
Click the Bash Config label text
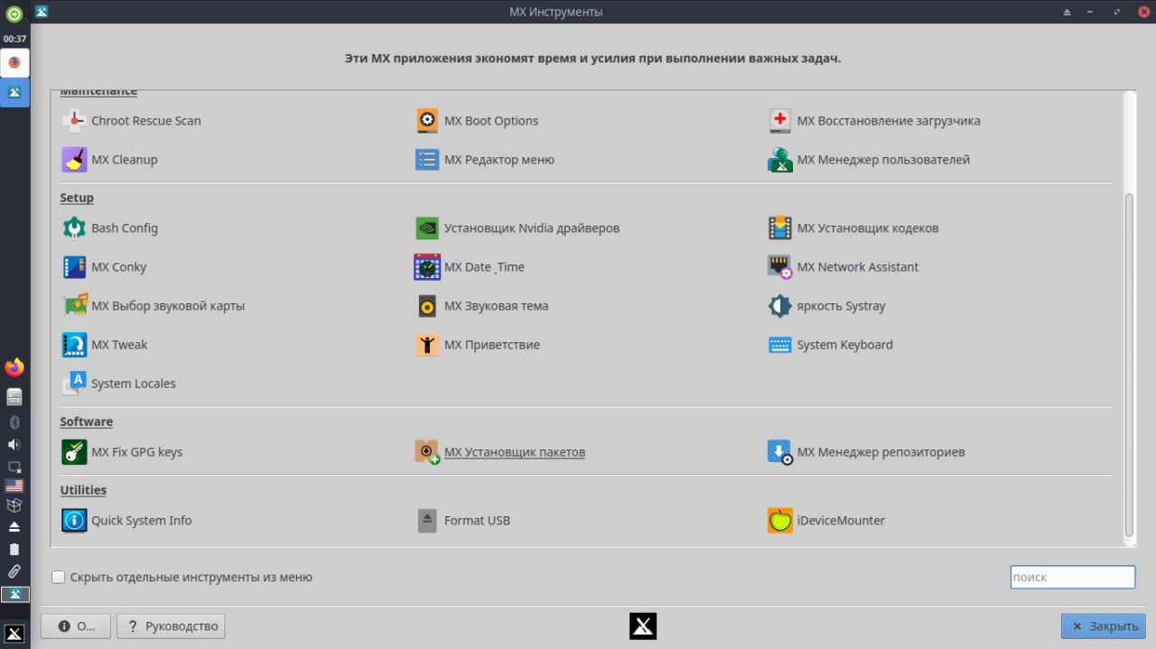[x=125, y=228]
